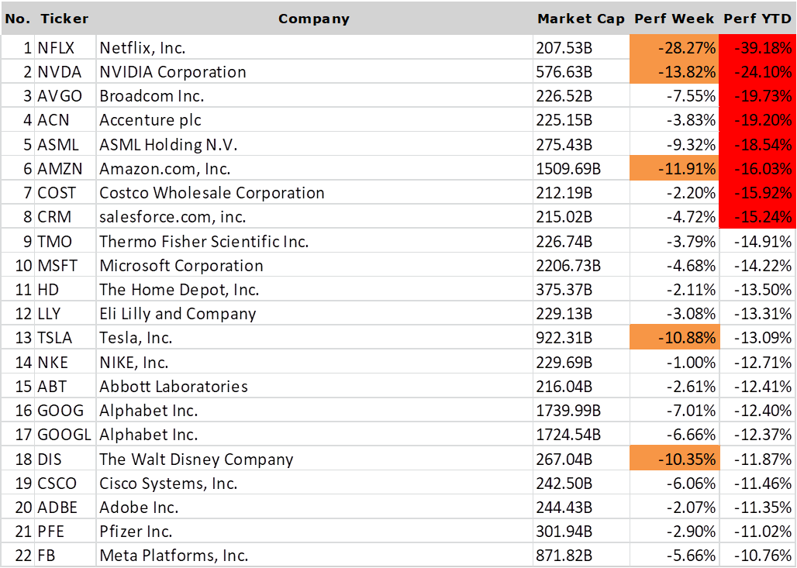Select the NKE ticker

point(53,362)
